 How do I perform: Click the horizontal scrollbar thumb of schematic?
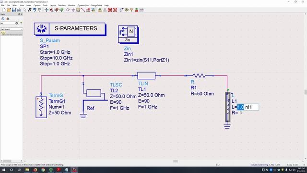176,161
